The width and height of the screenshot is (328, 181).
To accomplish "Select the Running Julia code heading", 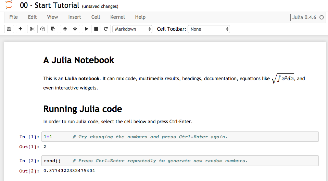I will pos(83,109).
